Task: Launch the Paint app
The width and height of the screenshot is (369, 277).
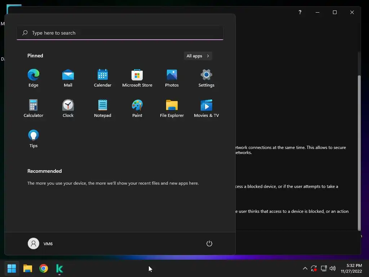Action: coord(137,108)
